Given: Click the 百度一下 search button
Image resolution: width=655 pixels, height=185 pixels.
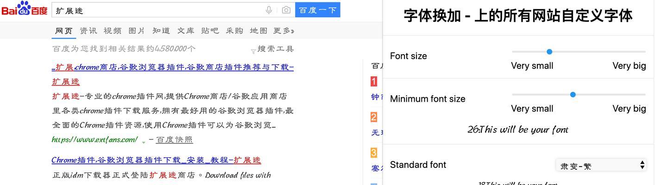Looking at the screenshot, I should pos(318,10).
